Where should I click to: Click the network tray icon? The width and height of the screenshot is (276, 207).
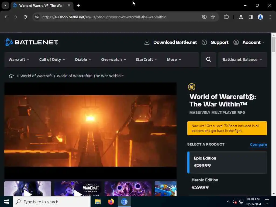(241, 202)
